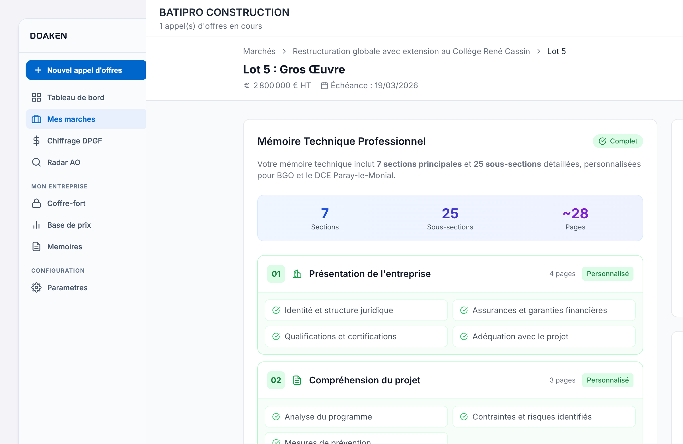Open Parametres with the gear icon
This screenshot has width=683, height=444.
(36, 287)
